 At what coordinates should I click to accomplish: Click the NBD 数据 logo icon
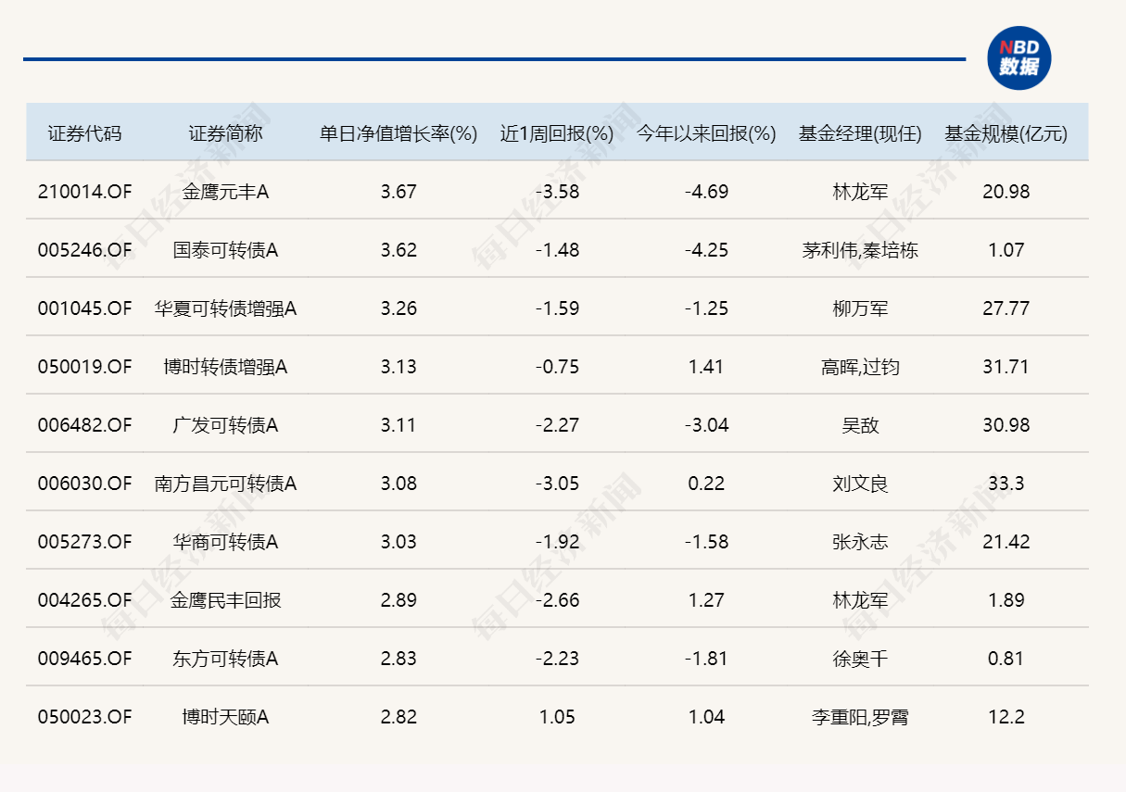(x=1018, y=57)
